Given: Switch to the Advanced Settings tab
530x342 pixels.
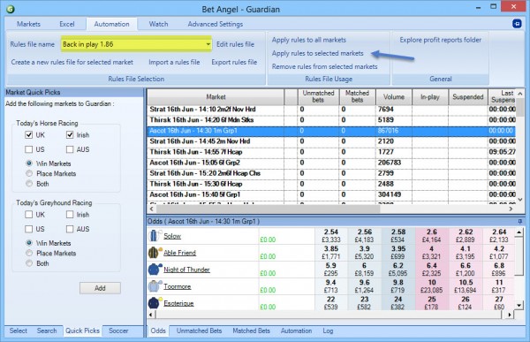Looking at the screenshot, I should point(216,24).
